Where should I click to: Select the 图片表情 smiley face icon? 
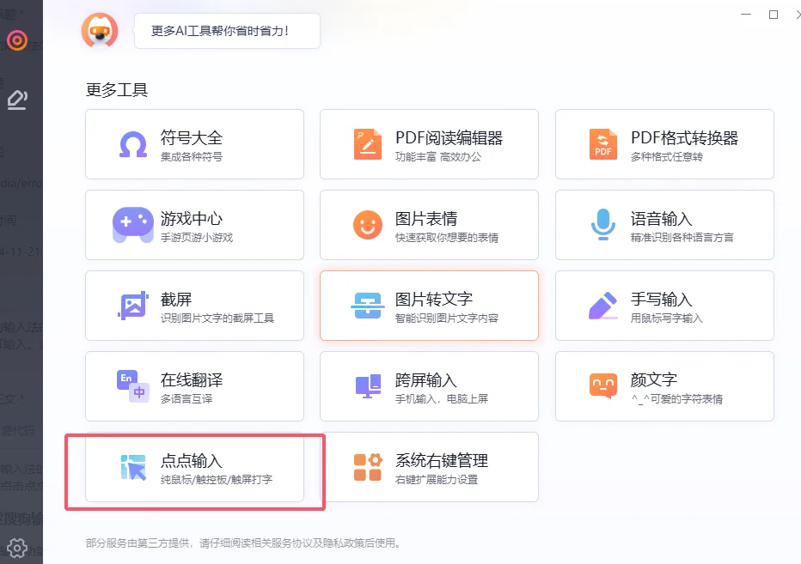coord(368,224)
